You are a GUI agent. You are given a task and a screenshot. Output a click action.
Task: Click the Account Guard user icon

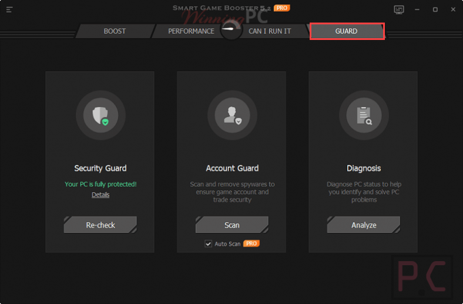click(x=231, y=115)
